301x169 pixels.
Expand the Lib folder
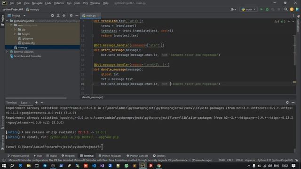[x=15, y=30]
